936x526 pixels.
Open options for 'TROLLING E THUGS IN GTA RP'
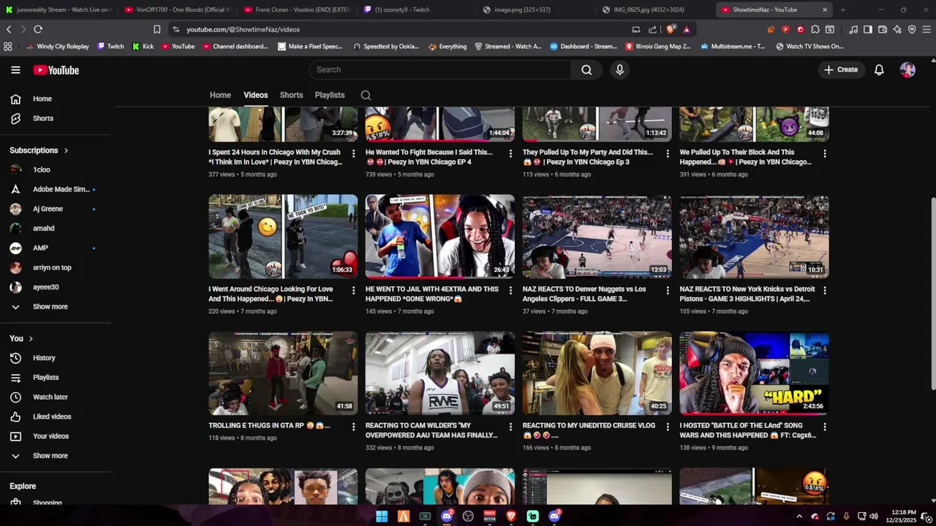tap(353, 427)
